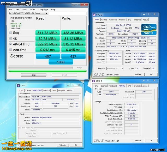The height and width of the screenshot is (152, 167).
Task: Click the CPU-Z title icon of the Mainboard window
Action: click(x=18, y=85)
